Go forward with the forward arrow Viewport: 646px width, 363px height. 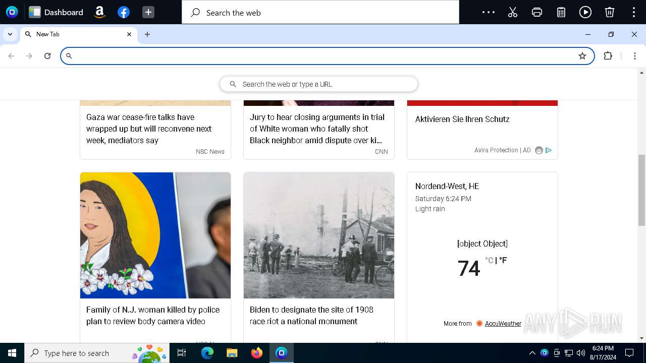29,56
